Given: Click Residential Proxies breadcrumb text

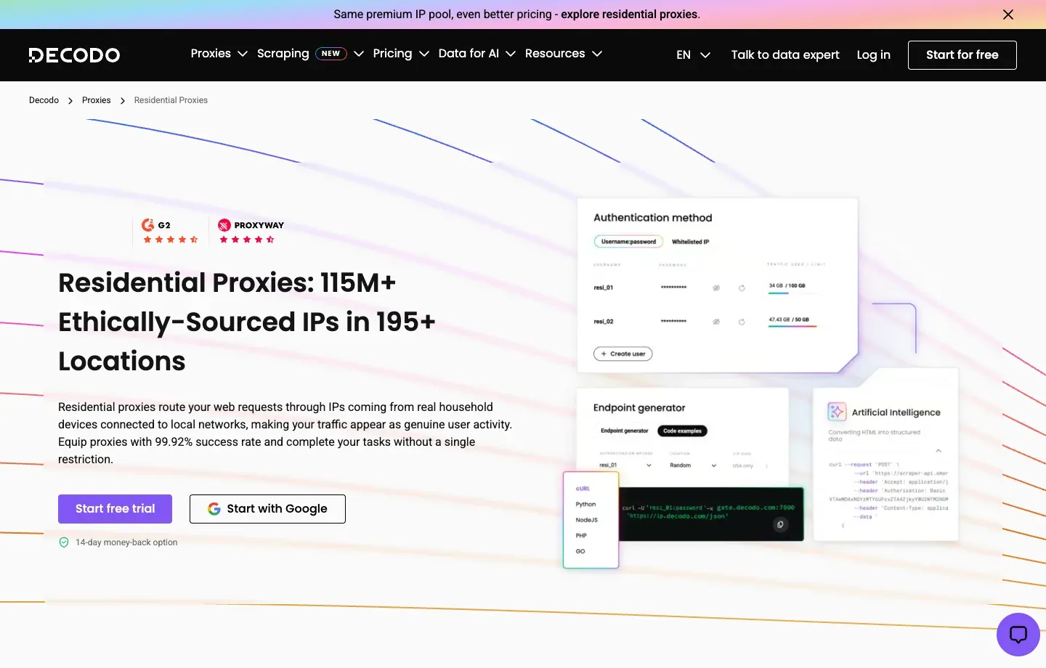Looking at the screenshot, I should coord(171,100).
